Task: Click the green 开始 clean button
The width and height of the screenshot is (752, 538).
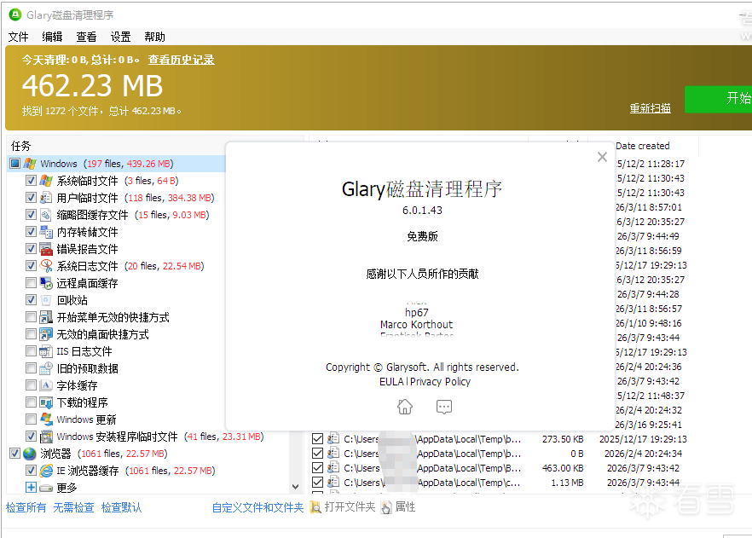Action: (718, 99)
